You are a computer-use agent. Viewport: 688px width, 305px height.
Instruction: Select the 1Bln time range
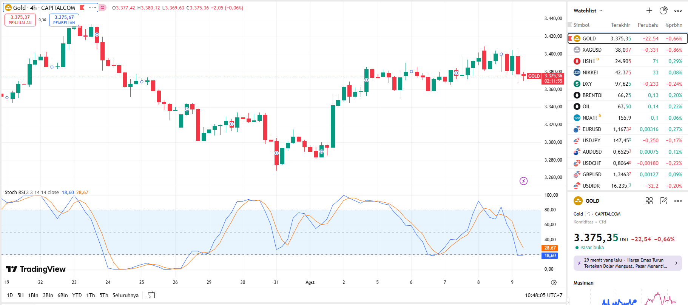(x=33, y=295)
